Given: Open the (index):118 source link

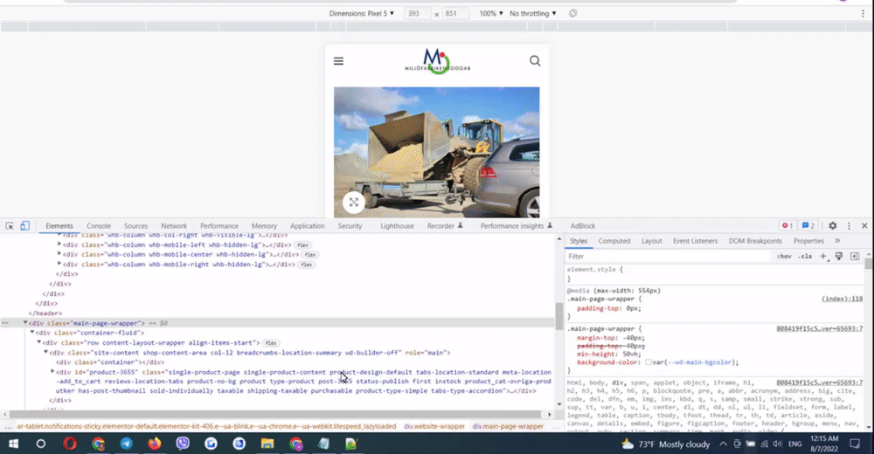Looking at the screenshot, I should pyautogui.click(x=842, y=299).
